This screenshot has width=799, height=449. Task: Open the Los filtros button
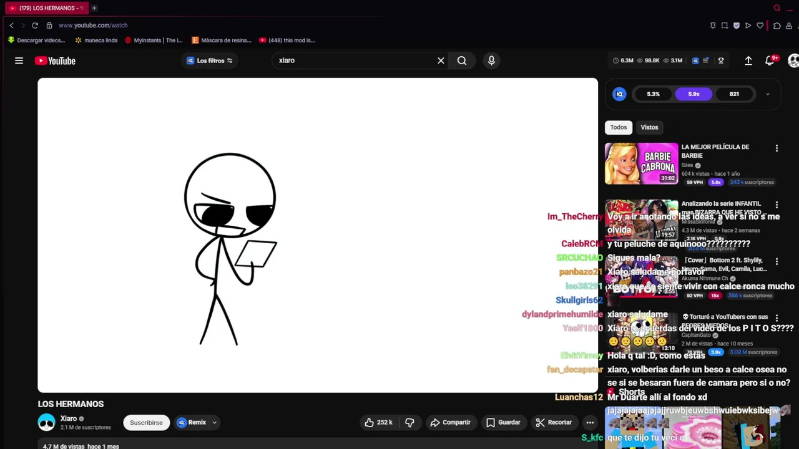tap(210, 60)
